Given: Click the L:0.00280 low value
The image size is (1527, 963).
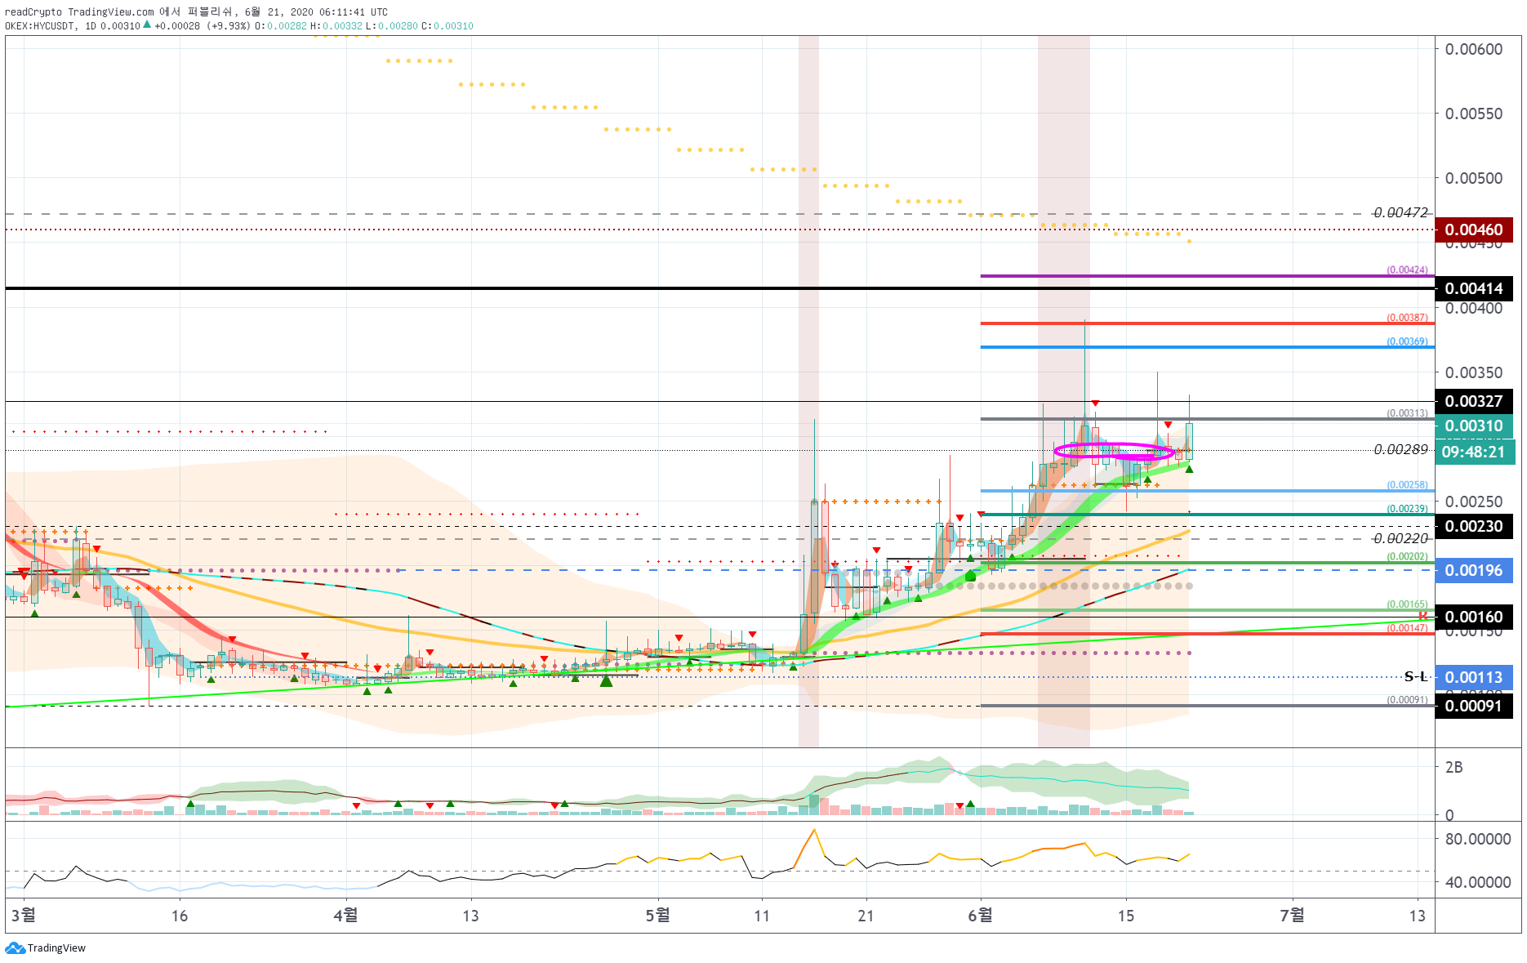Looking at the screenshot, I should (x=392, y=26).
